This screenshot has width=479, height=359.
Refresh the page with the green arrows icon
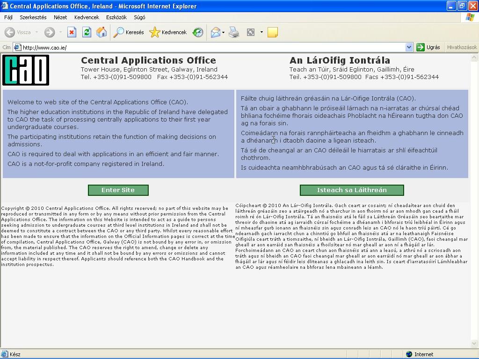(87, 32)
